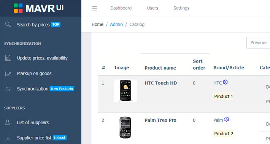Image resolution: width=270 pixels, height=144 pixels.
Task: Open the Synchronization sidebar item
Action: tap(33, 89)
